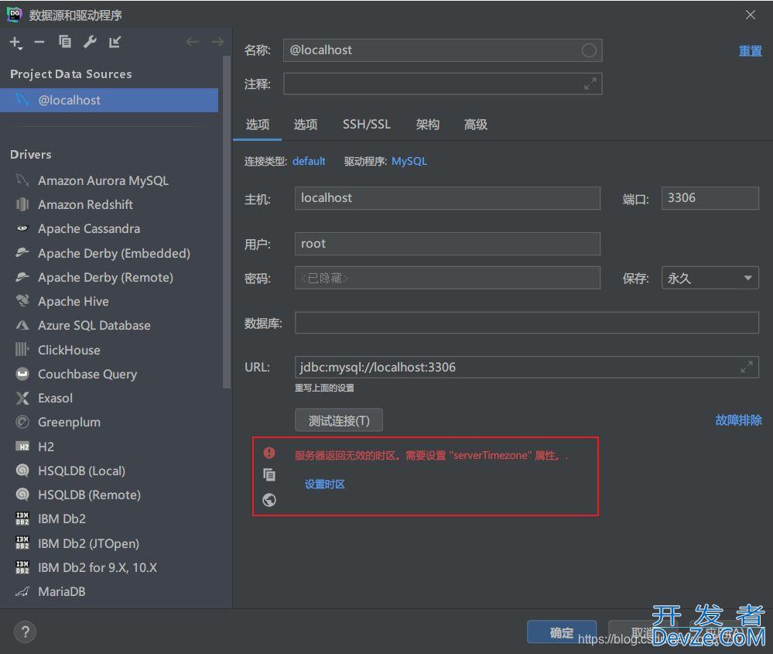Select H2 driver
This screenshot has width=773, height=654.
(111, 447)
